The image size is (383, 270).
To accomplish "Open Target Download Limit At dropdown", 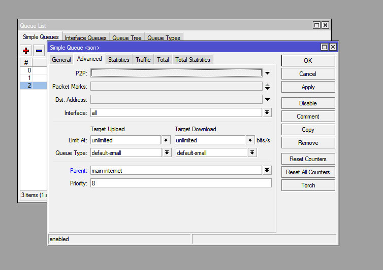I will point(250,140).
